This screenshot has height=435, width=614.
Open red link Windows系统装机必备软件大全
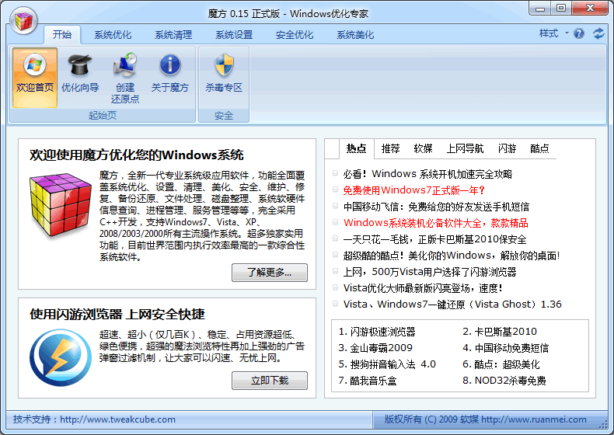[x=436, y=223]
